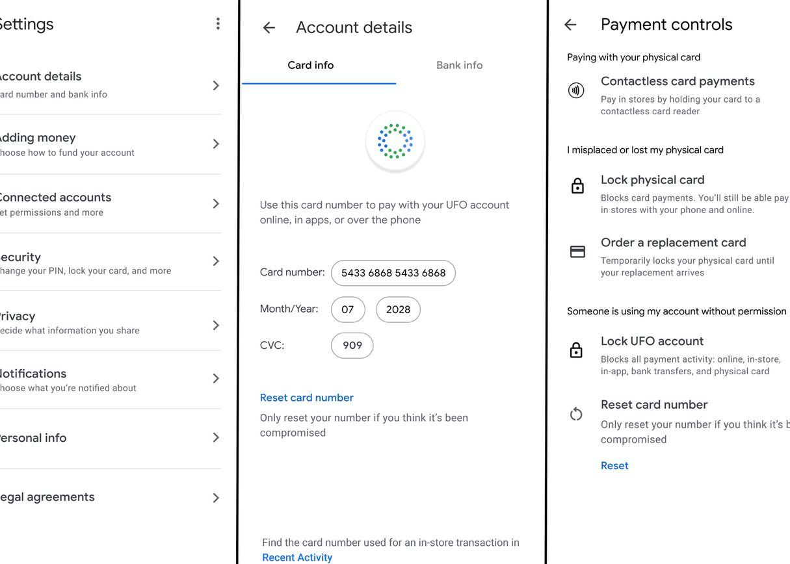Select the Card info tab
This screenshot has height=564, width=790.
point(310,65)
